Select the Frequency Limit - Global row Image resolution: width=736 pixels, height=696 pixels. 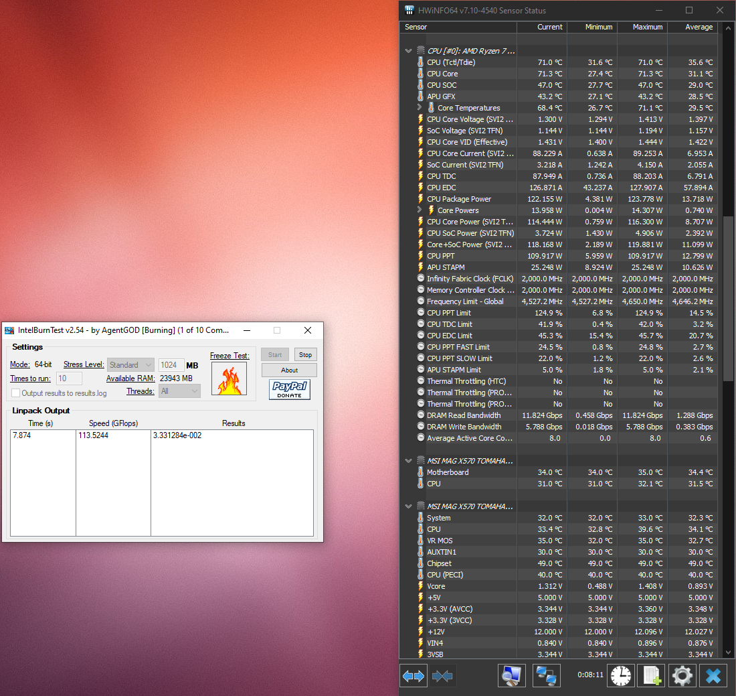coord(559,301)
